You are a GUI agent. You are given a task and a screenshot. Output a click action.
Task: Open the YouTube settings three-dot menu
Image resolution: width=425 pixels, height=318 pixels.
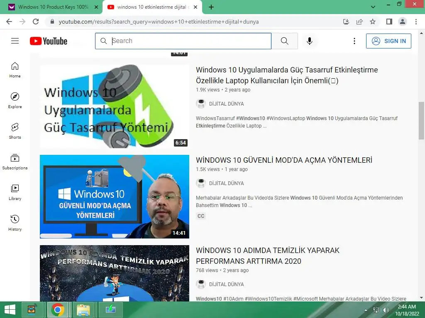pos(354,41)
